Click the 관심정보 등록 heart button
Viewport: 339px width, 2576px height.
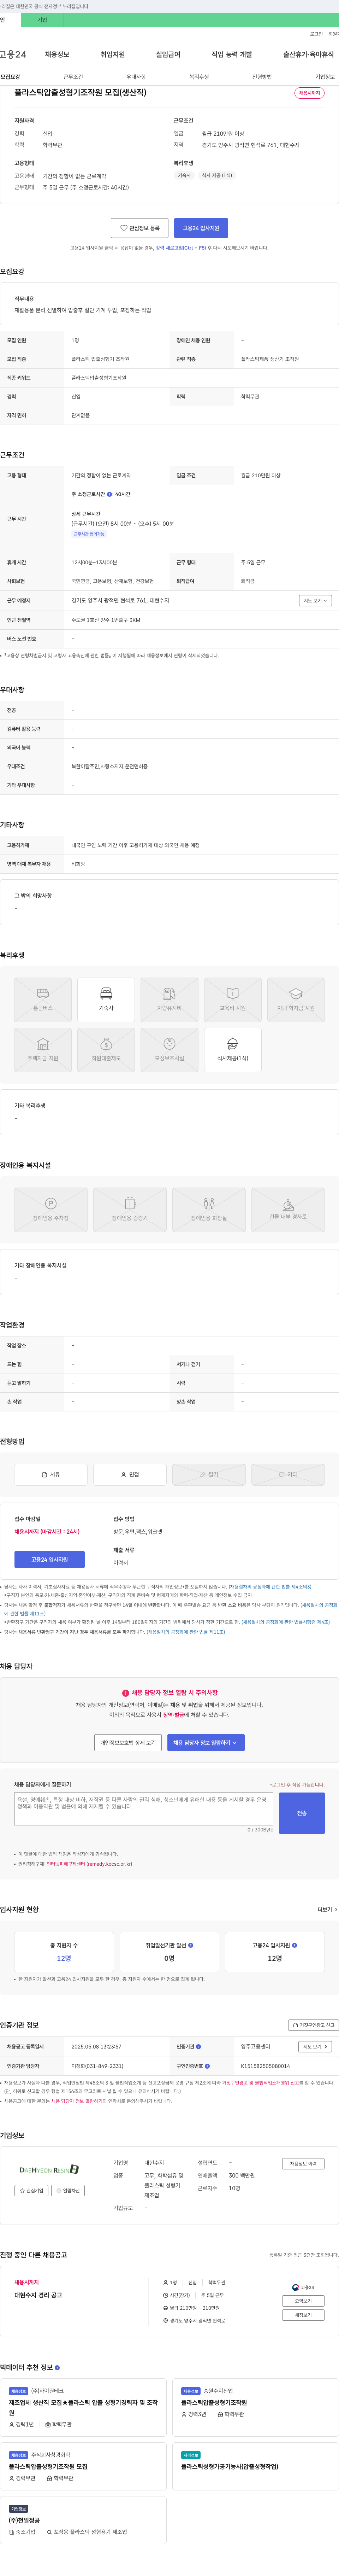click(x=139, y=228)
